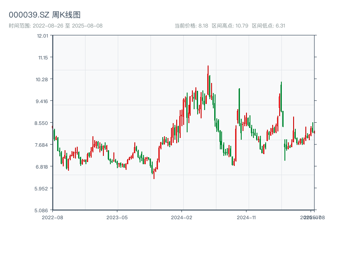Select the 2023-05 x-axis date label

pyautogui.click(x=117, y=217)
